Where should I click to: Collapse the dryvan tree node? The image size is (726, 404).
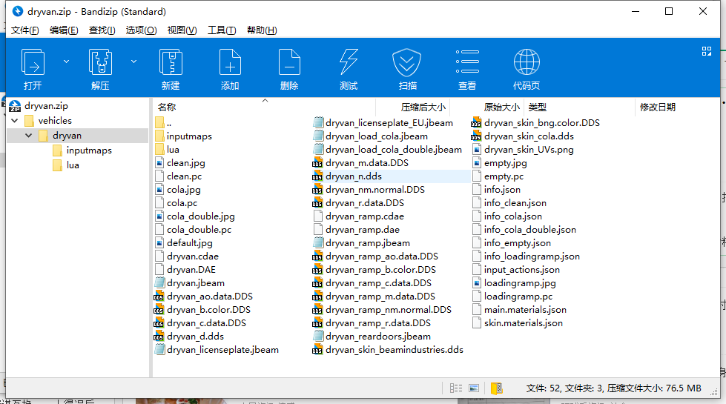click(29, 136)
